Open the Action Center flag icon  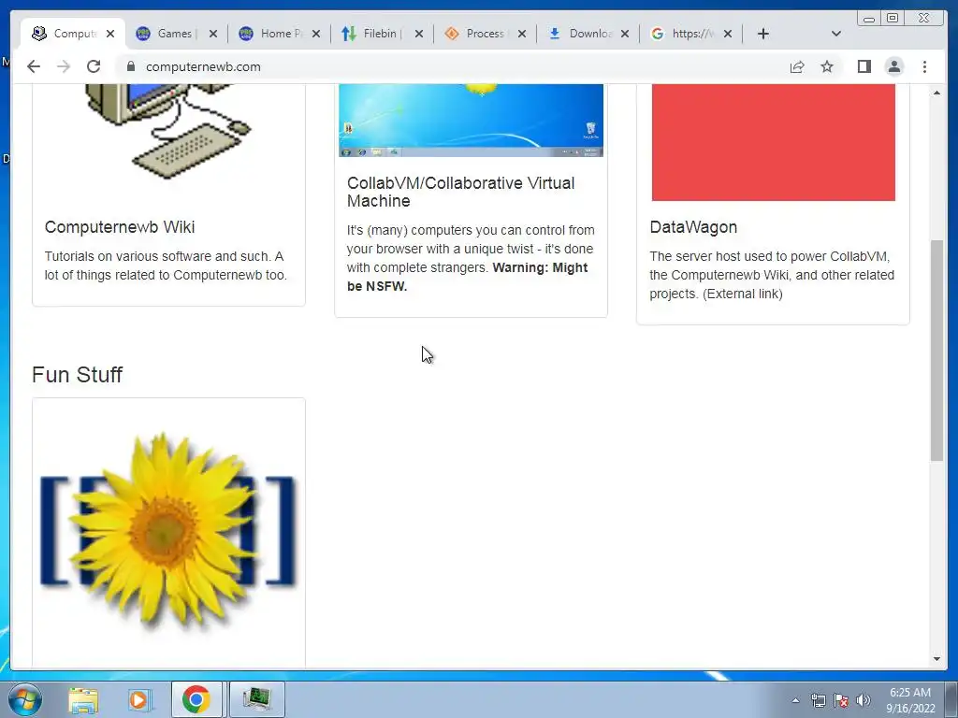(841, 700)
